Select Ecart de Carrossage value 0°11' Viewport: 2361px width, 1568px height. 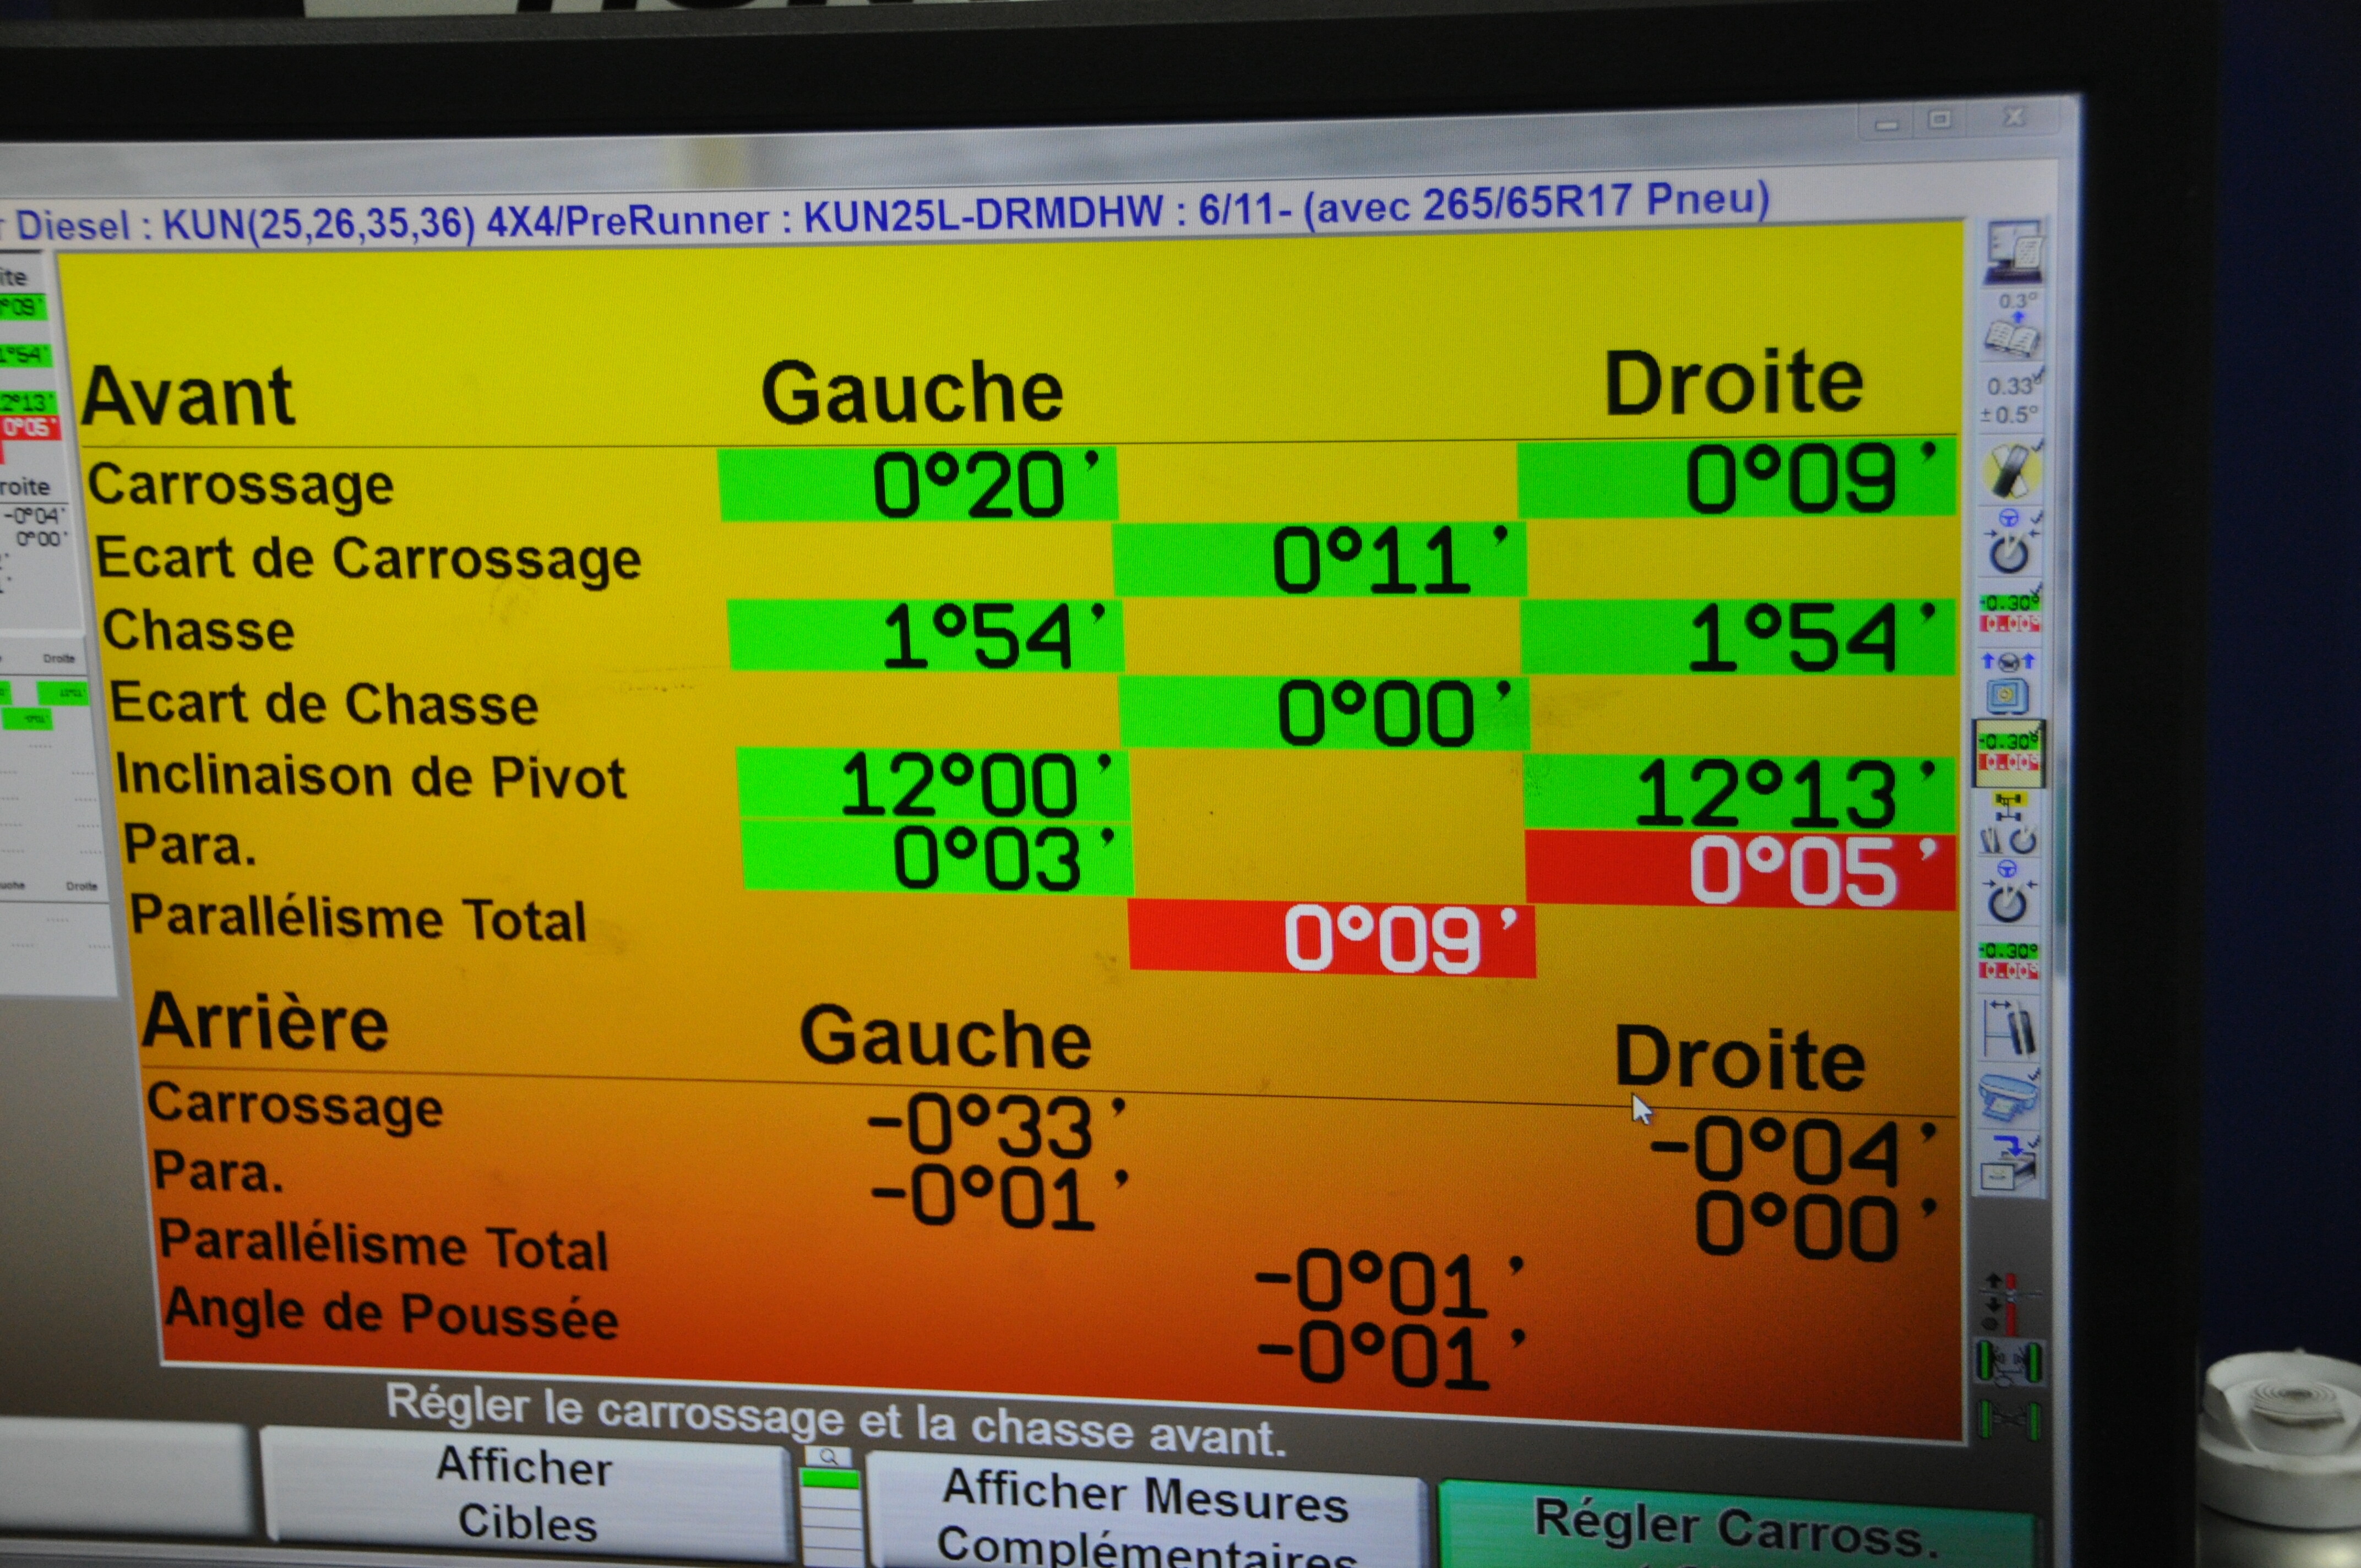(x=1320, y=560)
